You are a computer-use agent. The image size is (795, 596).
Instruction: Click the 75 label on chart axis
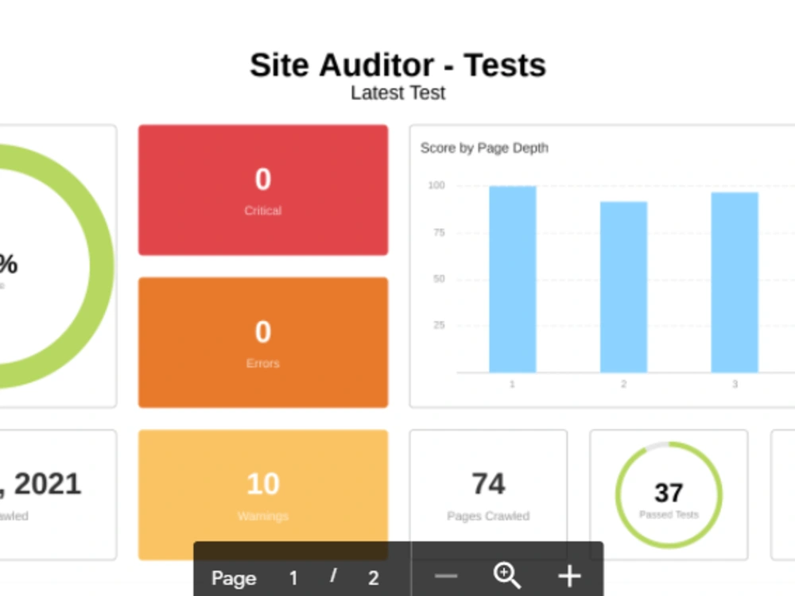coord(439,233)
